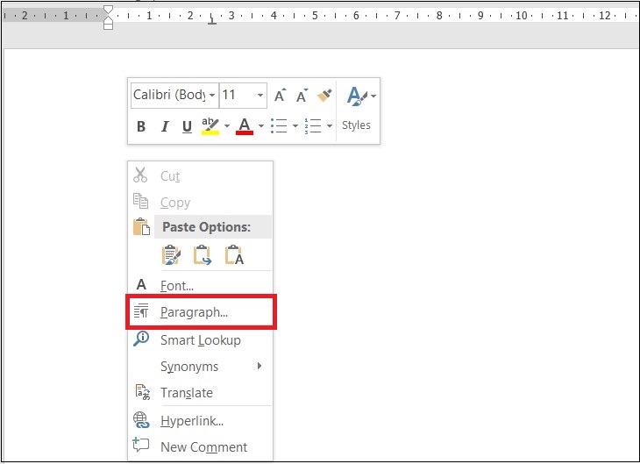Toggle Bold formatting in mini toolbar
This screenshot has height=464, width=640.
tap(141, 126)
